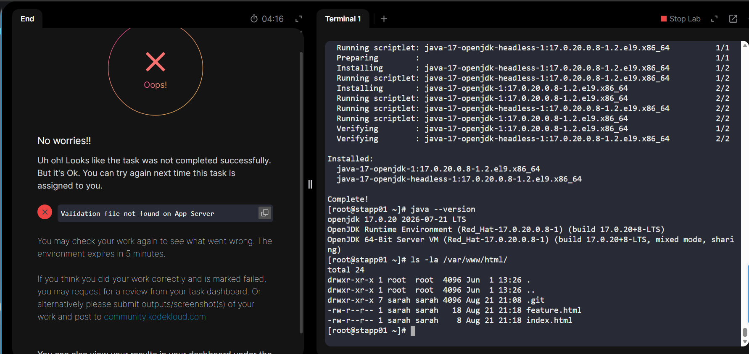Viewport: 749px width, 354px height.
Task: Click the '.git' directory entry in terminal
Action: 535,300
